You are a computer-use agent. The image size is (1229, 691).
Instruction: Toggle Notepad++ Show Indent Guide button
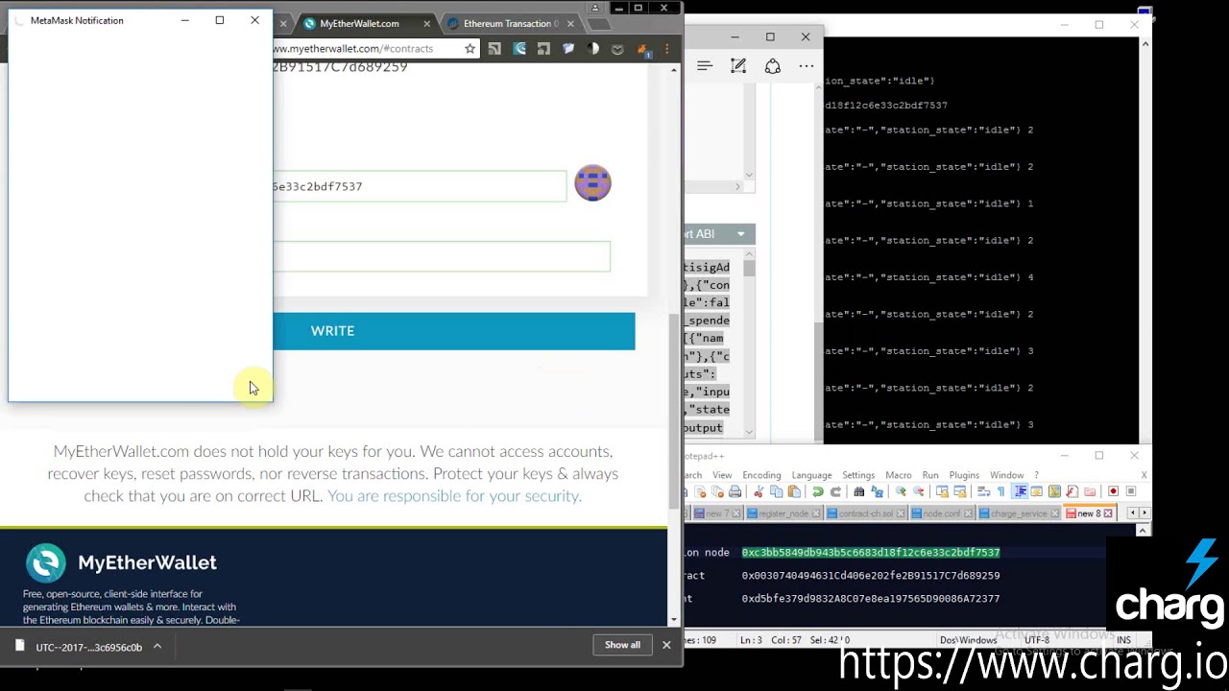tap(1020, 491)
